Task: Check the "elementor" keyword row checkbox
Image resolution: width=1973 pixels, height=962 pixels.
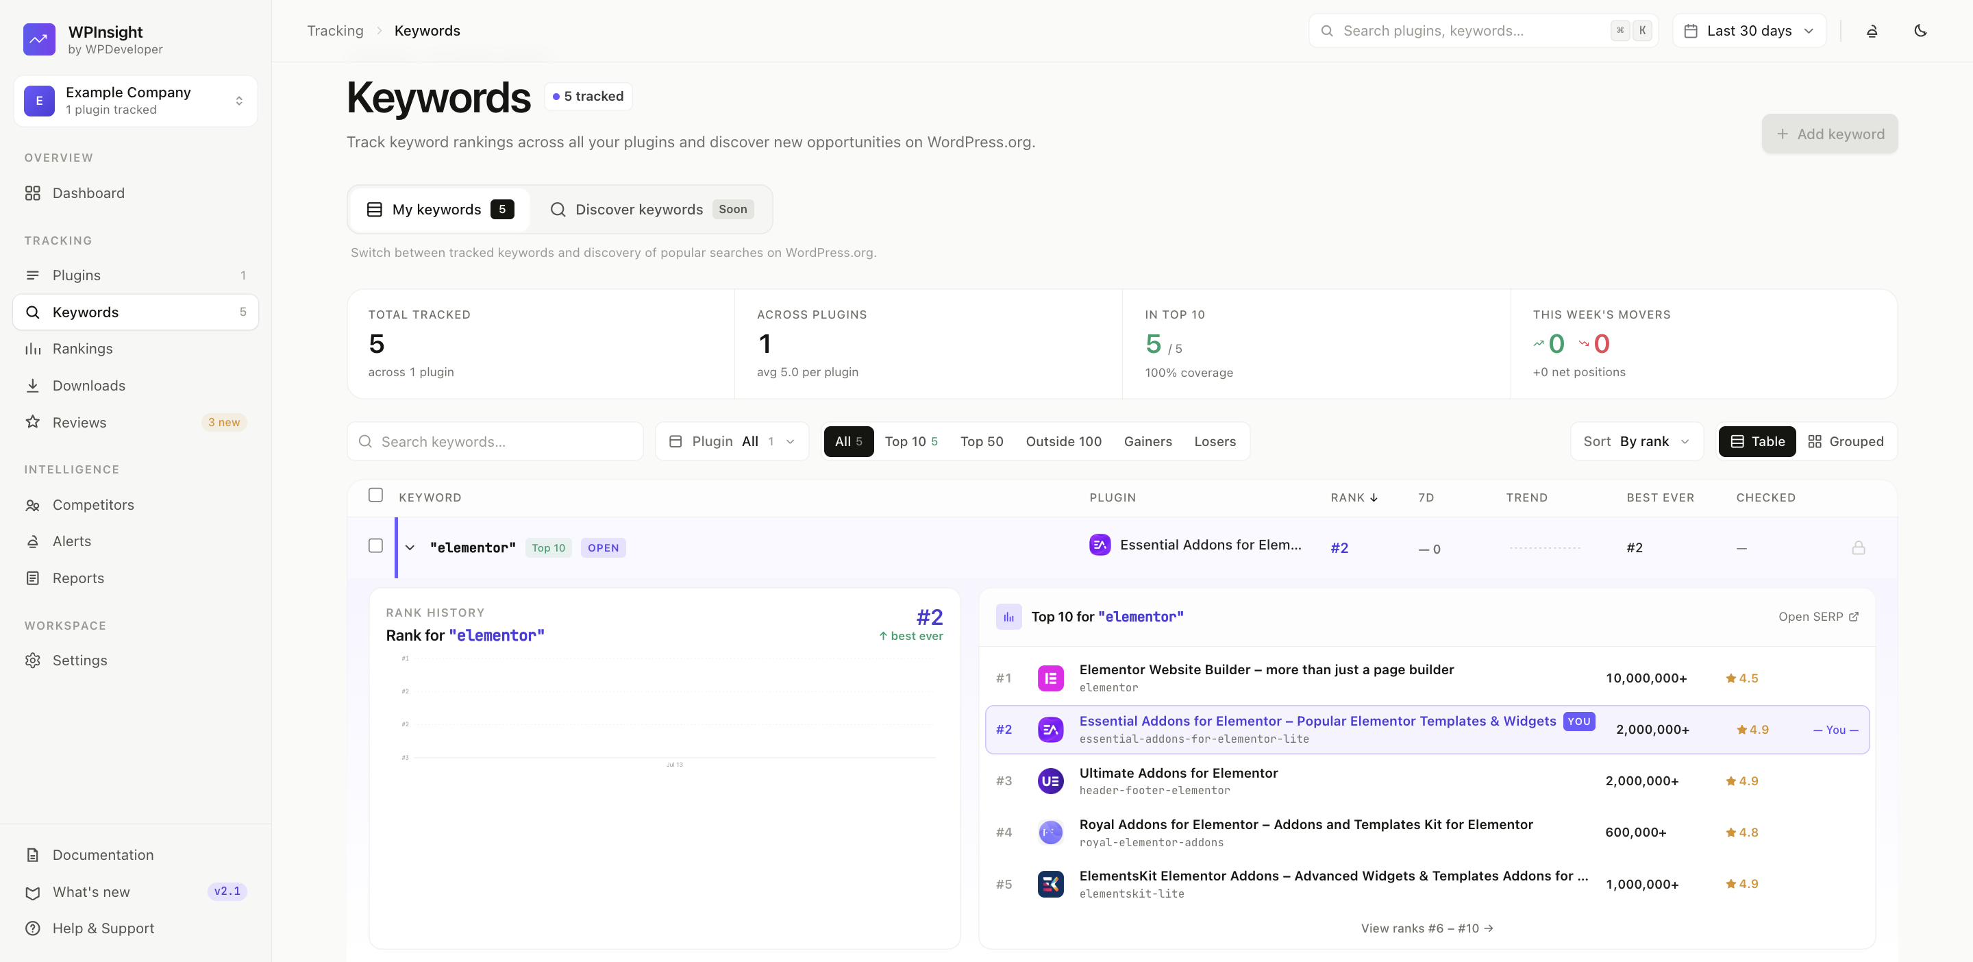Action: pyautogui.click(x=375, y=546)
